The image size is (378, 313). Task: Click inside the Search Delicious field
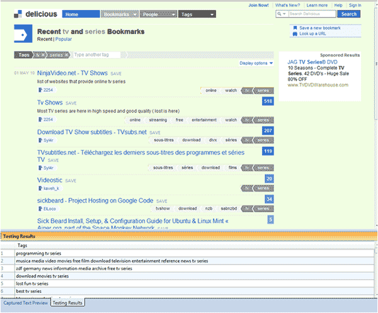312,14
